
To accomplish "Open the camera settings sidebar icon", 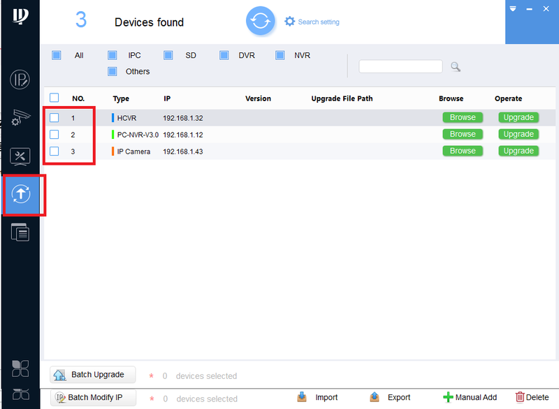I will (x=20, y=118).
